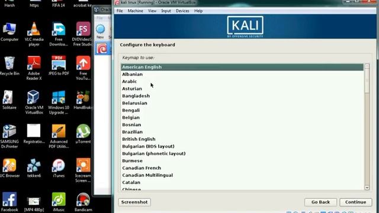Viewport: 379px width, 213px height.
Task: Launch Icecream Screen Recorder shortcut
Action: point(83,170)
